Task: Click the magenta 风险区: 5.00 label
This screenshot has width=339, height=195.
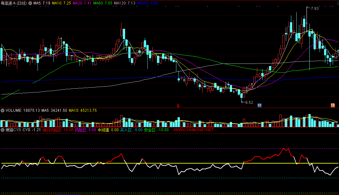Action: pyautogui.click(x=86, y=130)
